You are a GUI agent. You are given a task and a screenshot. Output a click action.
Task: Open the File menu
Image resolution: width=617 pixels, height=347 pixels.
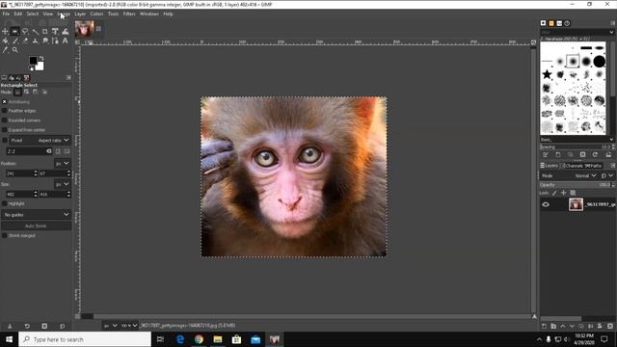point(6,13)
